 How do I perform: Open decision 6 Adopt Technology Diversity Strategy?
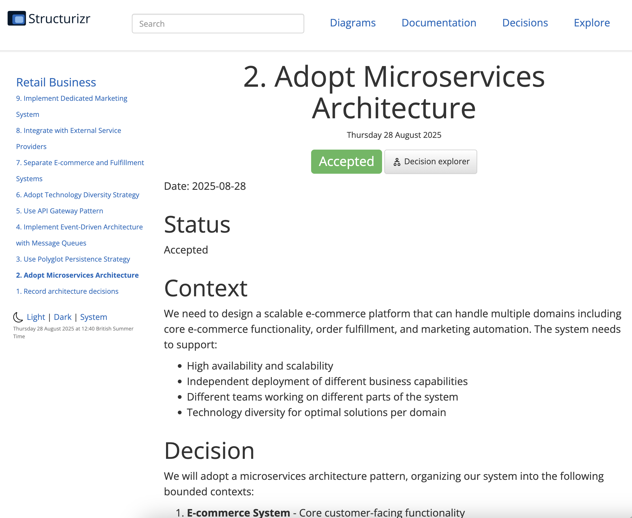(x=78, y=195)
